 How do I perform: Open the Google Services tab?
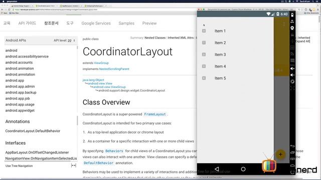click(x=96, y=23)
